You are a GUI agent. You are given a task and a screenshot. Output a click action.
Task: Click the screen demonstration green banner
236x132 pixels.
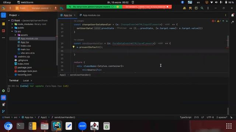(94, 7)
